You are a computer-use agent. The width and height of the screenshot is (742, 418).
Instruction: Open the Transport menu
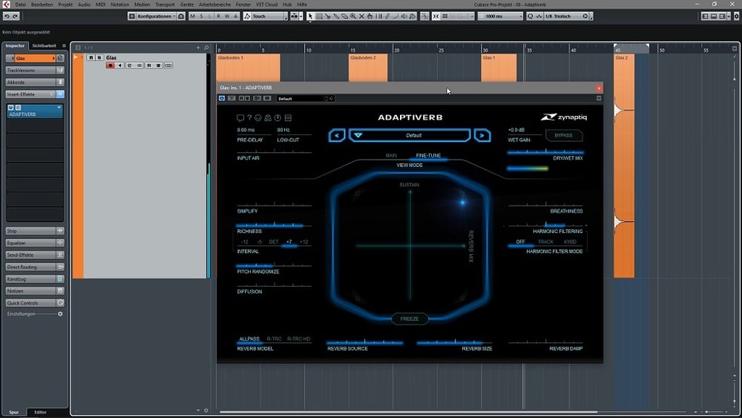(165, 4)
